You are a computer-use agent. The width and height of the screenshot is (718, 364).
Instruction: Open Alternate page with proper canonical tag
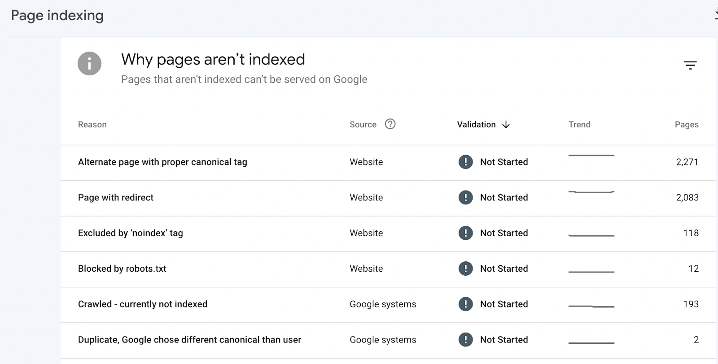coord(162,162)
